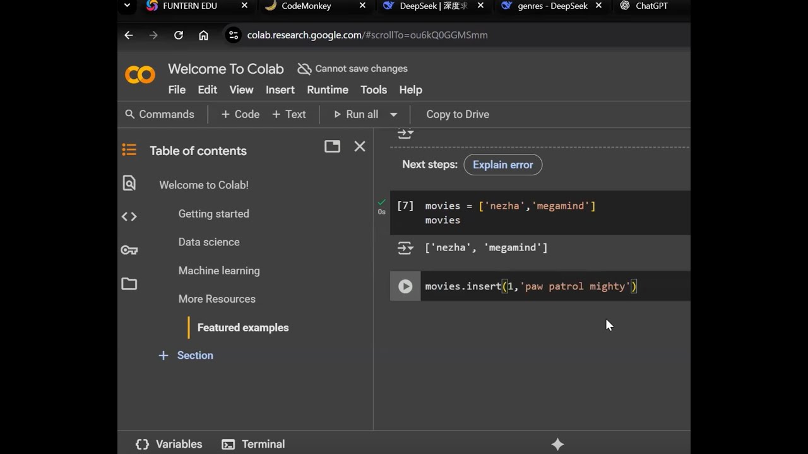The width and height of the screenshot is (808, 454).
Task: Jump to Data science section
Action: pos(209,242)
